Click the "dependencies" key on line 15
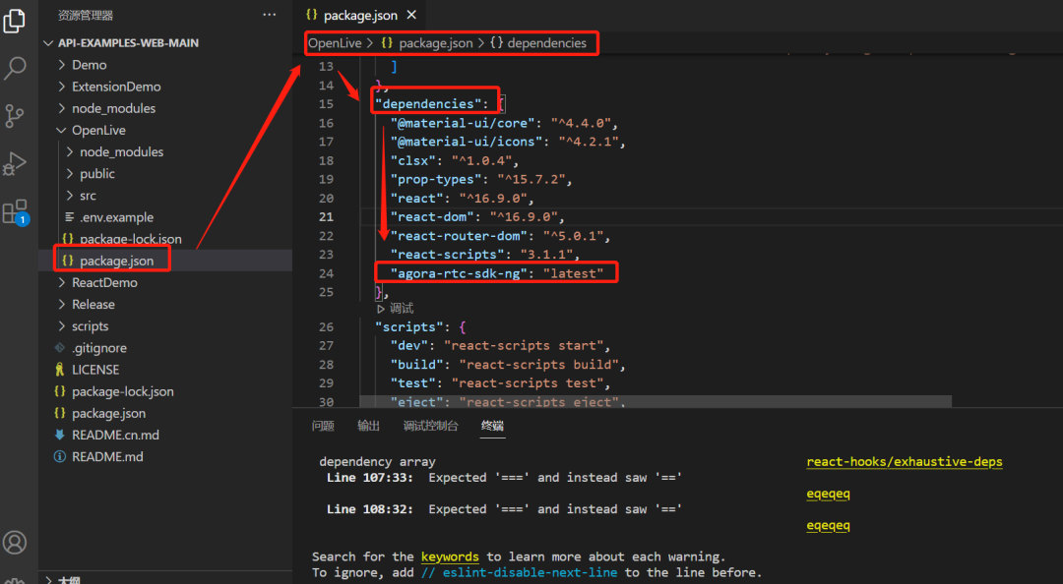1063x584 pixels. (x=428, y=103)
